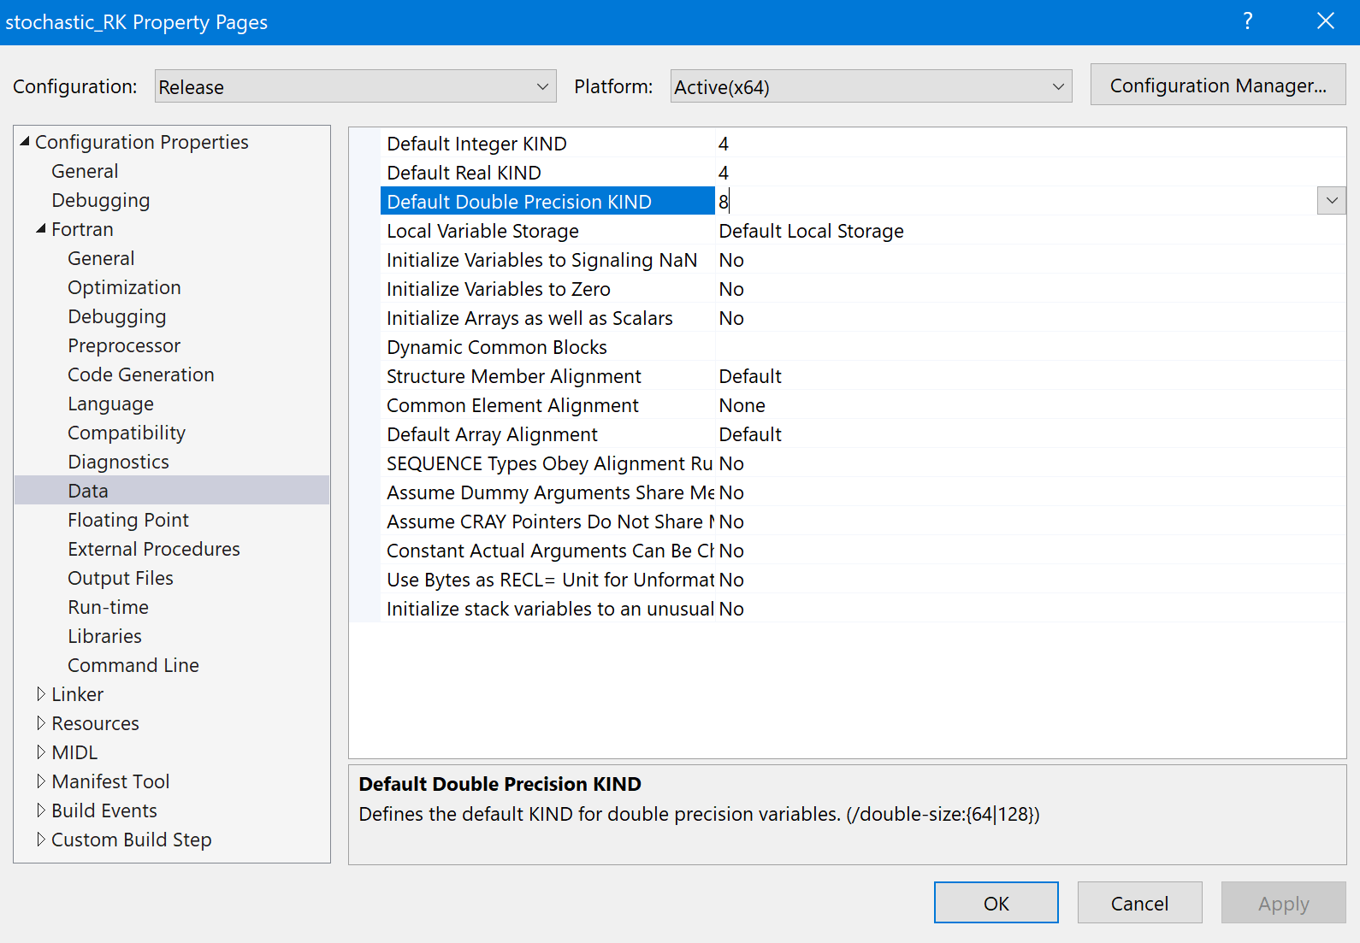
Task: Close the Property Pages dialog
Action: tap(1326, 21)
